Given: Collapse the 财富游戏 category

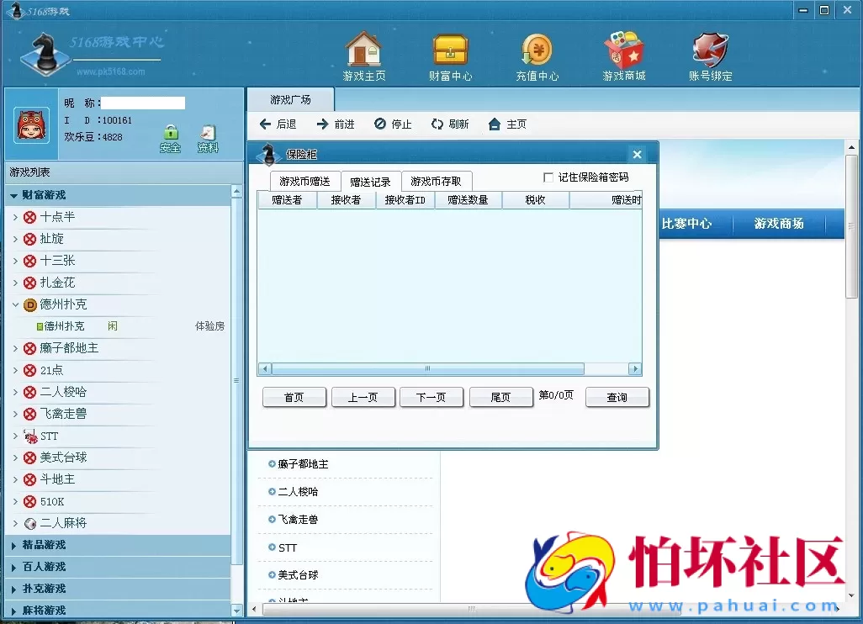Looking at the screenshot, I should (x=14, y=195).
